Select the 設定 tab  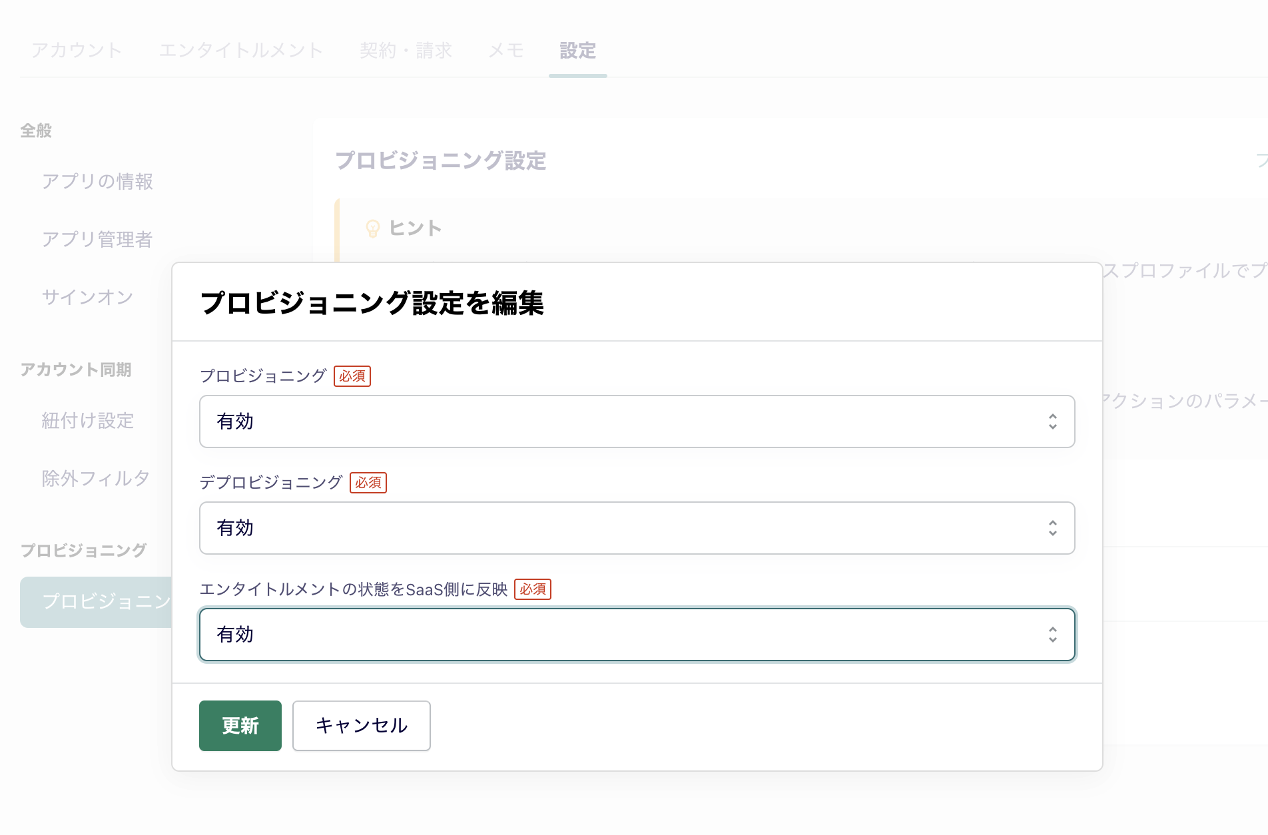click(x=577, y=51)
